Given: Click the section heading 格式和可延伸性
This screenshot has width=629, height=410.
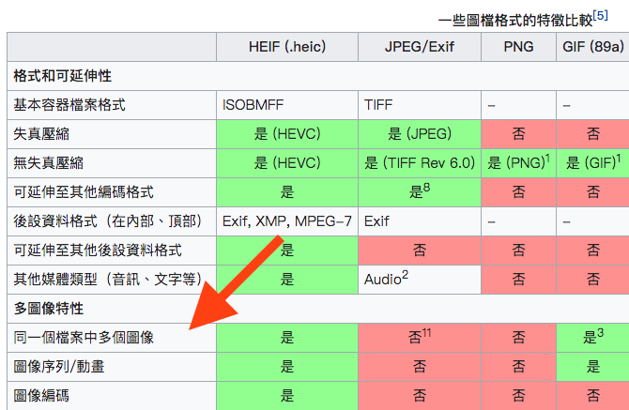Looking at the screenshot, I should point(63,76).
